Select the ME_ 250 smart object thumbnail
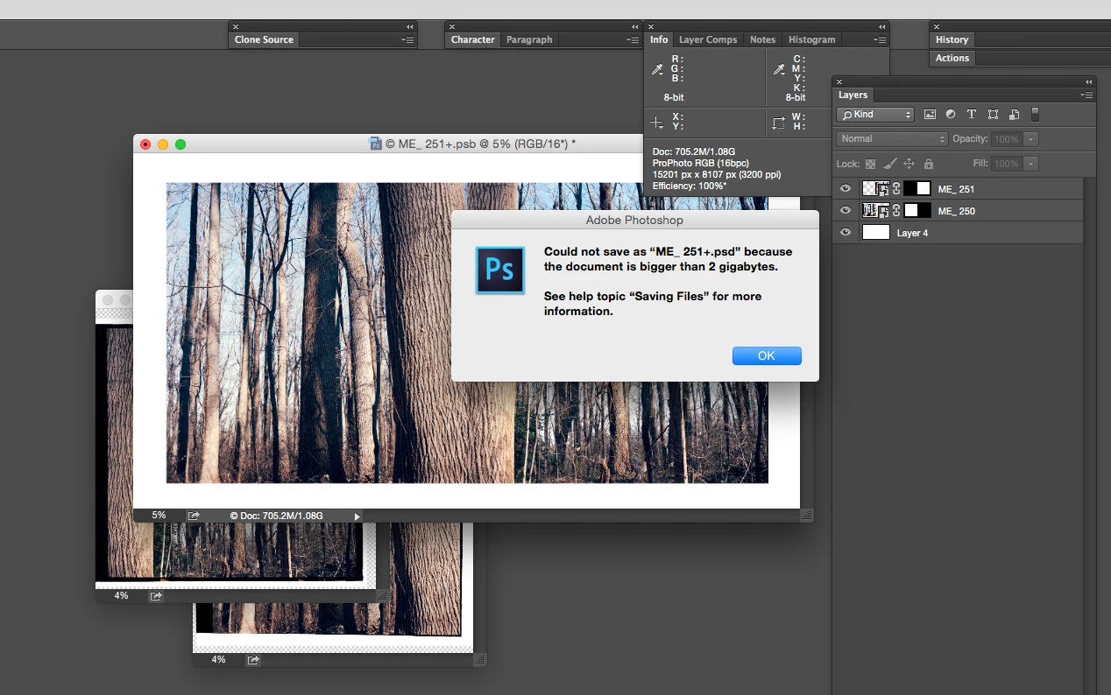 point(875,210)
